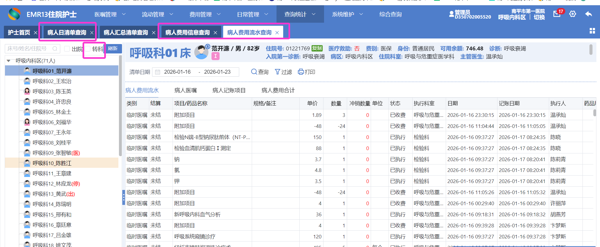Click the fee table vertical scrollbar
Viewport: 600px width, 247px height.
pyautogui.click(x=595, y=113)
